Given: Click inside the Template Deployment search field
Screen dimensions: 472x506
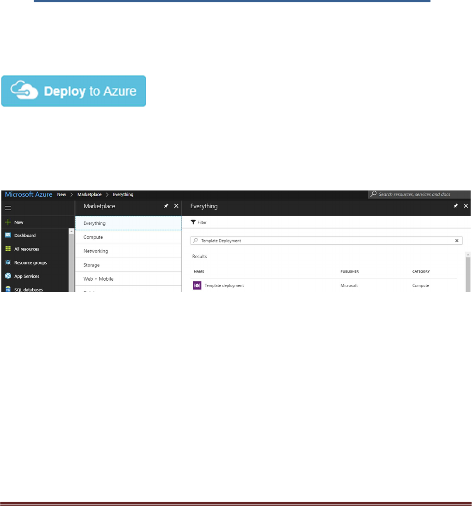Looking at the screenshot, I should (326, 241).
